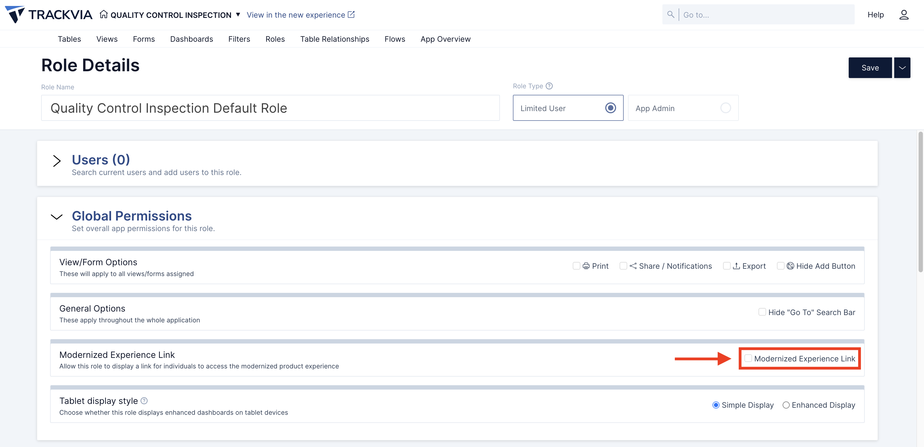Screen dimensions: 924x447
Task: Open the Save options dropdown arrow
Action: (902, 68)
